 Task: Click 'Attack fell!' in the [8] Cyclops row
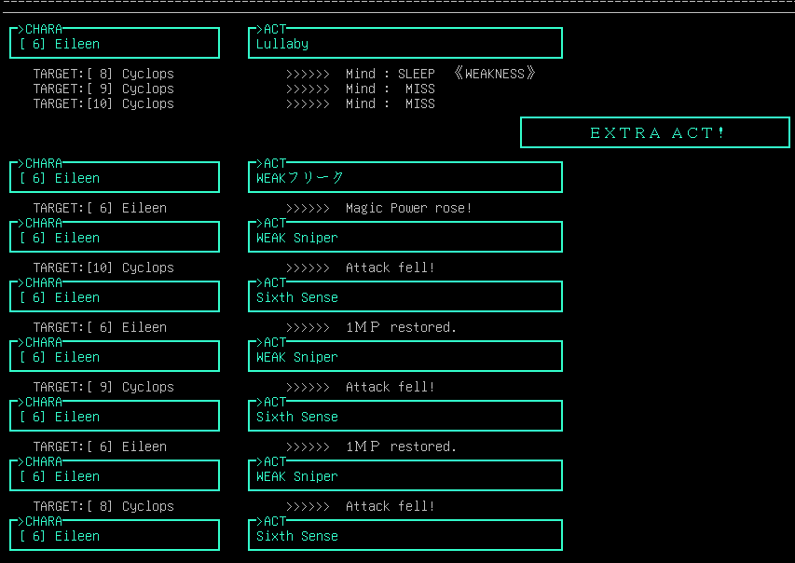point(390,506)
